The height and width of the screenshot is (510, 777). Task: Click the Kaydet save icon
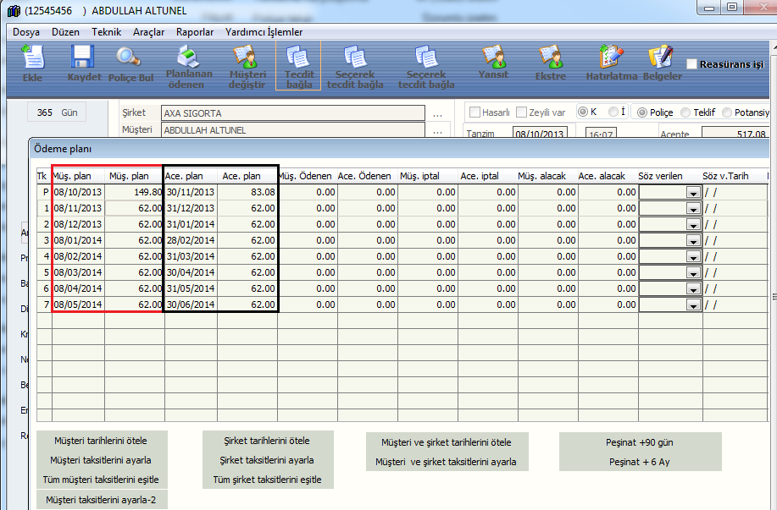(x=83, y=62)
